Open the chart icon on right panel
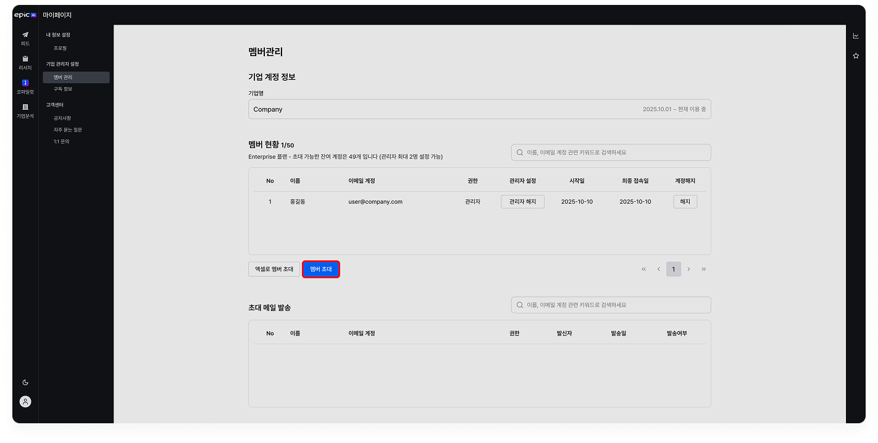 click(856, 36)
